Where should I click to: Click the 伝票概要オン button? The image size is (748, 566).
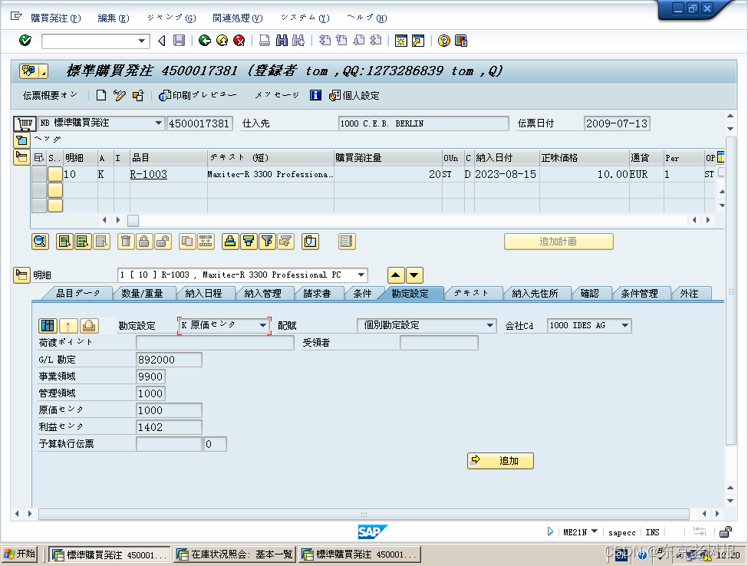coord(50,95)
